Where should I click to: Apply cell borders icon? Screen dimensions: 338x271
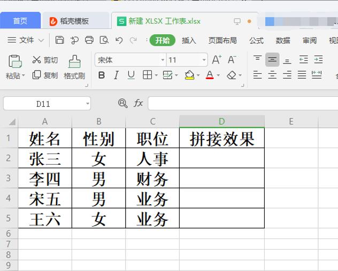(148, 75)
